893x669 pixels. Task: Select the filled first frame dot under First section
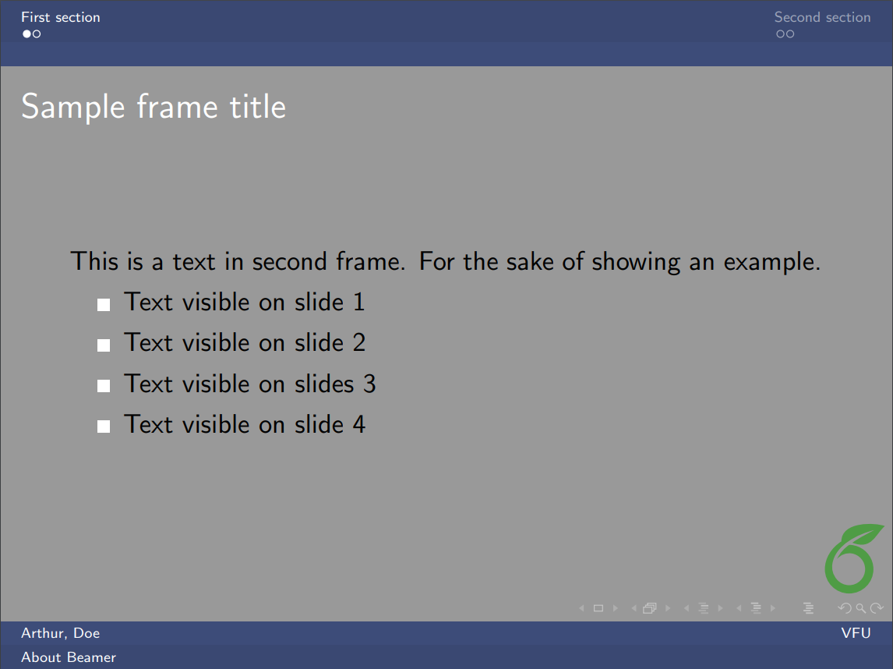(x=26, y=34)
